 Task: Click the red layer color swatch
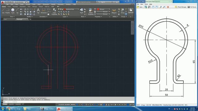(65, 9)
